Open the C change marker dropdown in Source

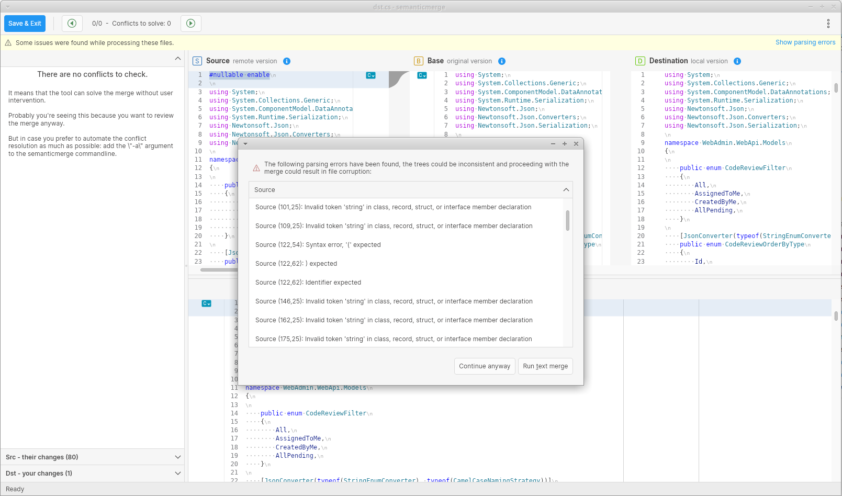pyautogui.click(x=371, y=75)
